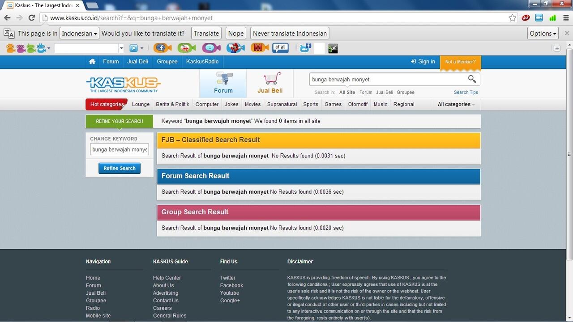573x322 pixels.
Task: Click the magnifier search icon in Kaskus search
Action: click(x=472, y=79)
